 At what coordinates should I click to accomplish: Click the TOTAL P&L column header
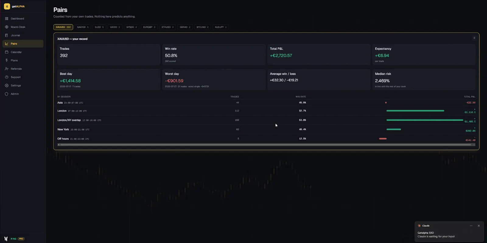(x=470, y=97)
